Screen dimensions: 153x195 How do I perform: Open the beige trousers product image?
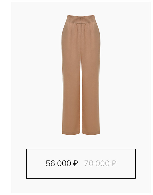tap(81, 75)
